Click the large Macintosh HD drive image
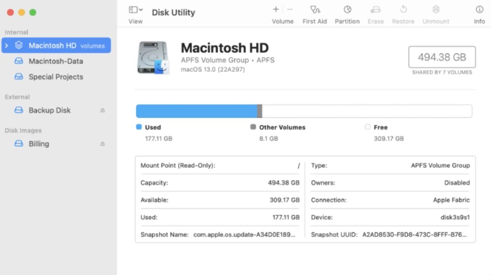491x275 pixels. 153,57
